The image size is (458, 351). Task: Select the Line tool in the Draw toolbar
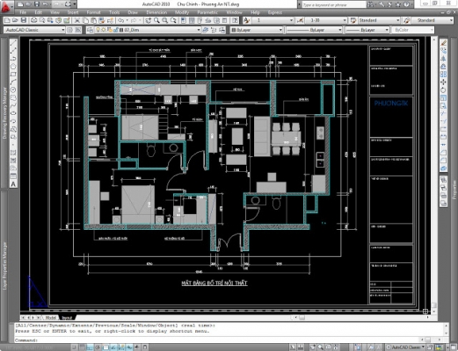point(13,43)
